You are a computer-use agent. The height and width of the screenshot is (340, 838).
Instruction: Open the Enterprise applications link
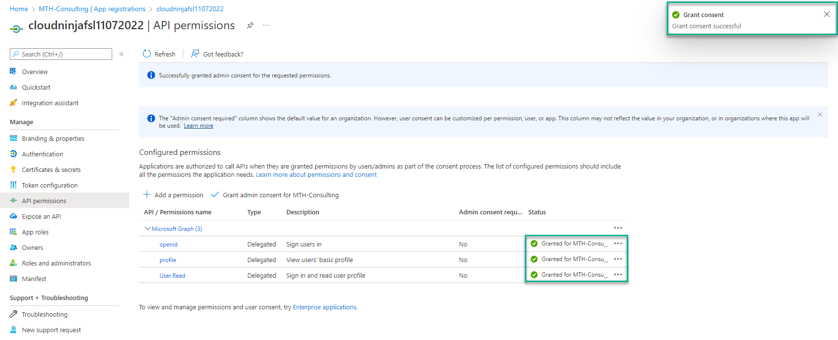(x=324, y=307)
